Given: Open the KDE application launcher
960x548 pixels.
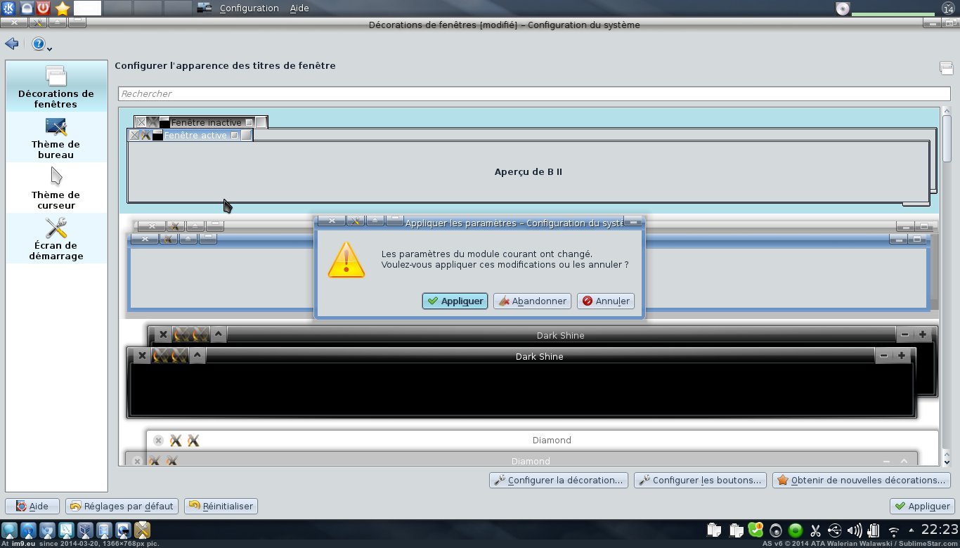Looking at the screenshot, I should pyautogui.click(x=9, y=8).
